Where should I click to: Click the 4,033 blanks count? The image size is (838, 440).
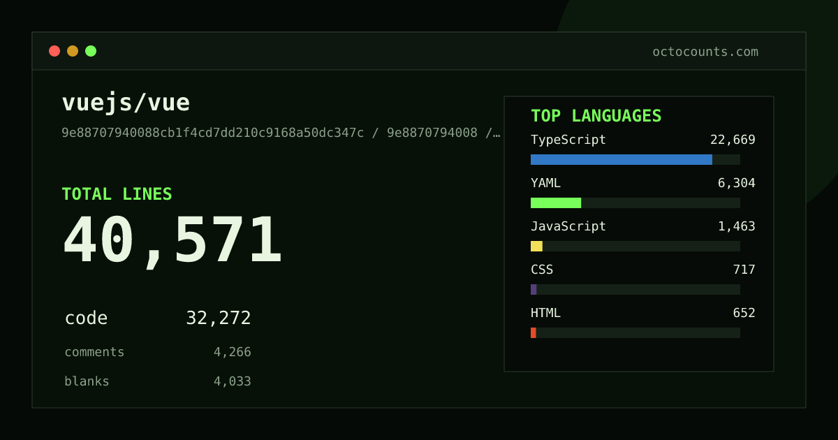(233, 381)
